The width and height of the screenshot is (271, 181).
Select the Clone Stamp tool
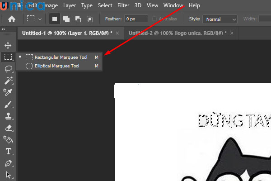(x=8, y=116)
